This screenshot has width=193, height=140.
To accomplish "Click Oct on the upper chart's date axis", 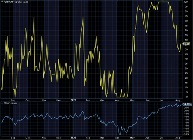I will 27,100.
